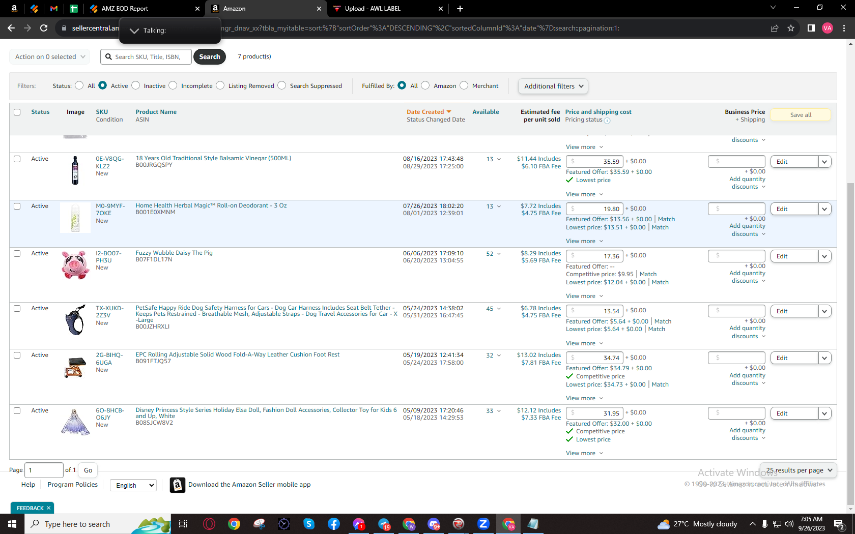The width and height of the screenshot is (855, 534).
Task: Click the Search button
Action: [x=210, y=56]
